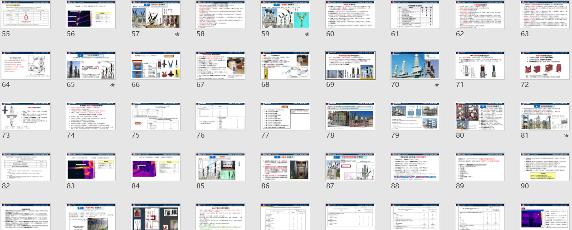This screenshot has width=572, height=230.
Task: Click slide 90 thumbnail
Action: pyautogui.click(x=545, y=167)
